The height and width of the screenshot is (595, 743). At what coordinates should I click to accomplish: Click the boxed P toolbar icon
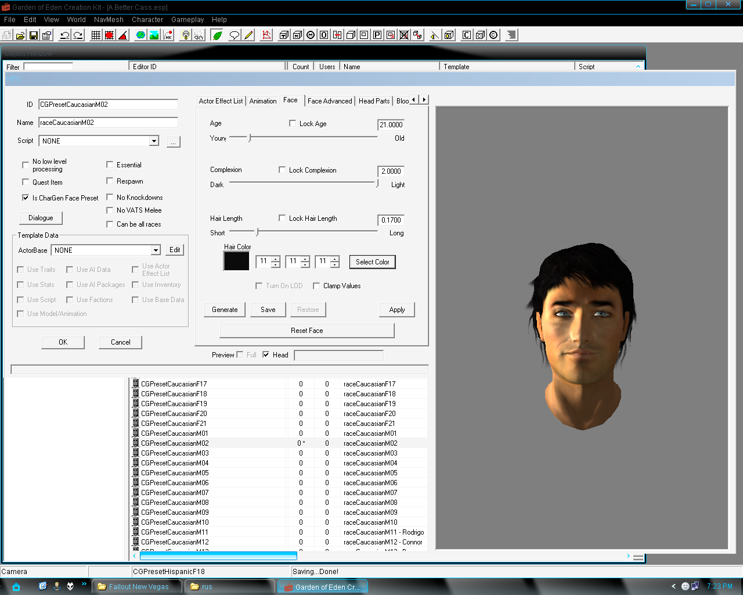377,35
